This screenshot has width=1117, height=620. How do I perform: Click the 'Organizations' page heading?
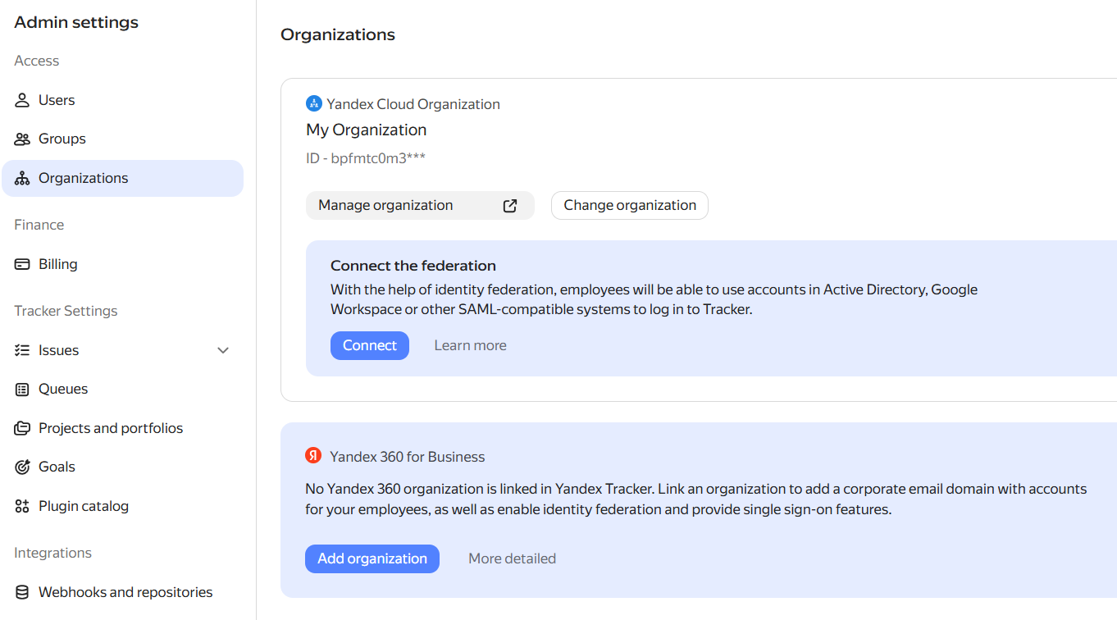[x=338, y=34]
